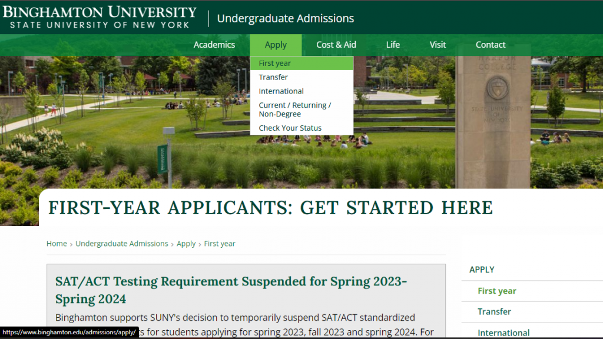Open the Cost & Aid menu
Image resolution: width=603 pixels, height=339 pixels.
coord(336,45)
